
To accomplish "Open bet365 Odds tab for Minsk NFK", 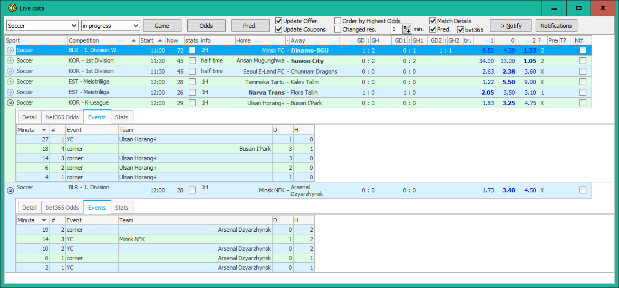I will click(x=62, y=208).
